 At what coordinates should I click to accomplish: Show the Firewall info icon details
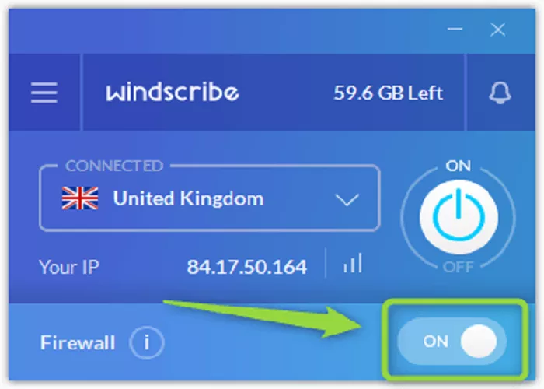146,342
